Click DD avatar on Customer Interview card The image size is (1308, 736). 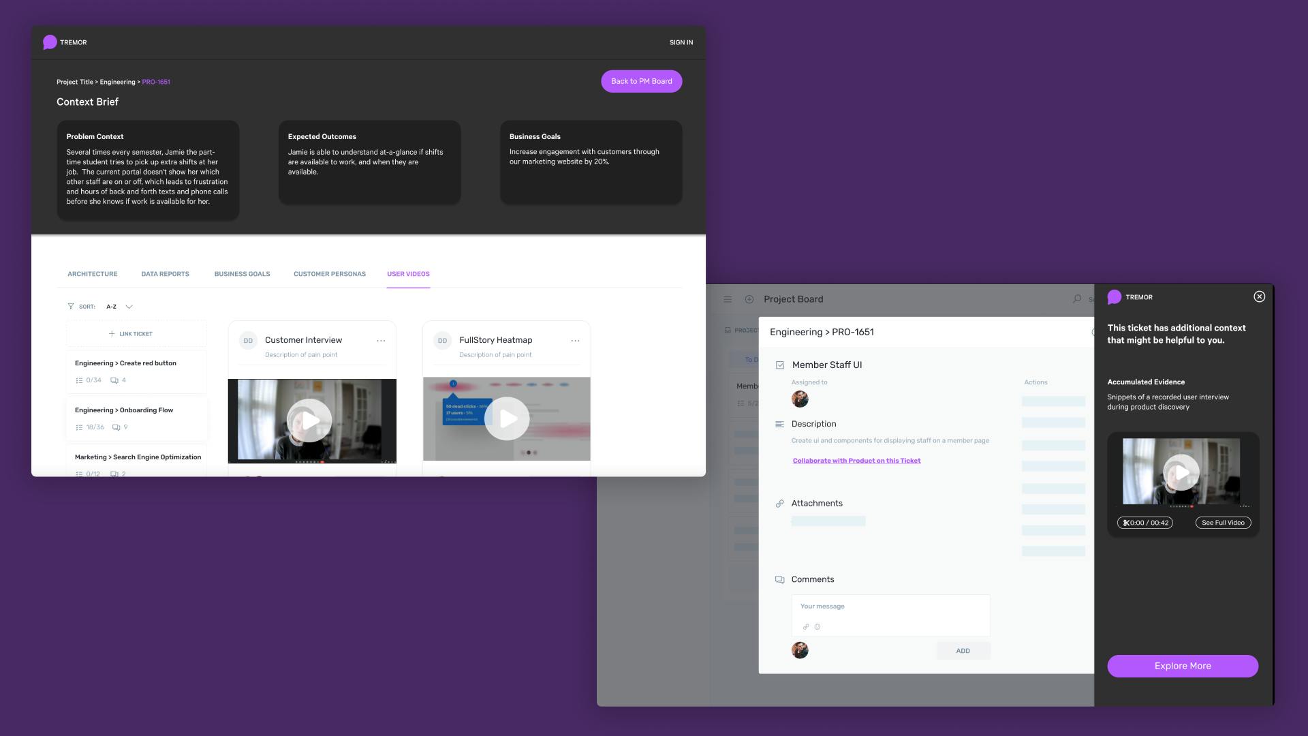tap(248, 340)
